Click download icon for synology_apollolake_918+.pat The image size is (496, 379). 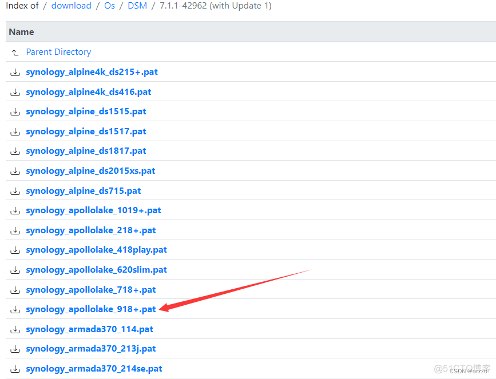15,309
